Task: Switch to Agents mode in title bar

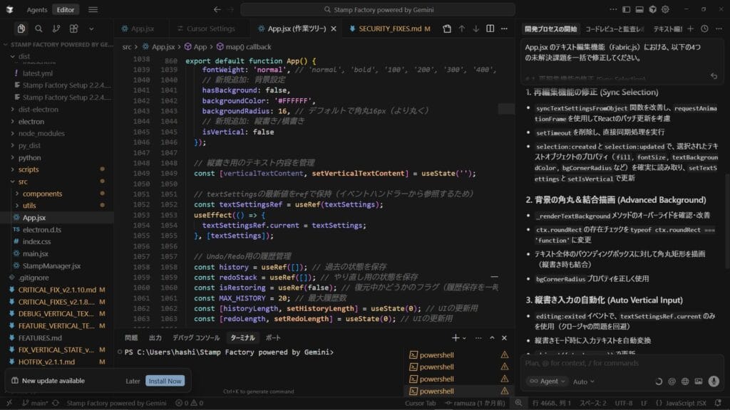Action: pyautogui.click(x=37, y=10)
